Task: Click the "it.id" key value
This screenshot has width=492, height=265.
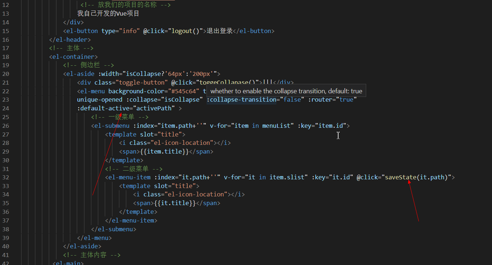Action: [341, 177]
